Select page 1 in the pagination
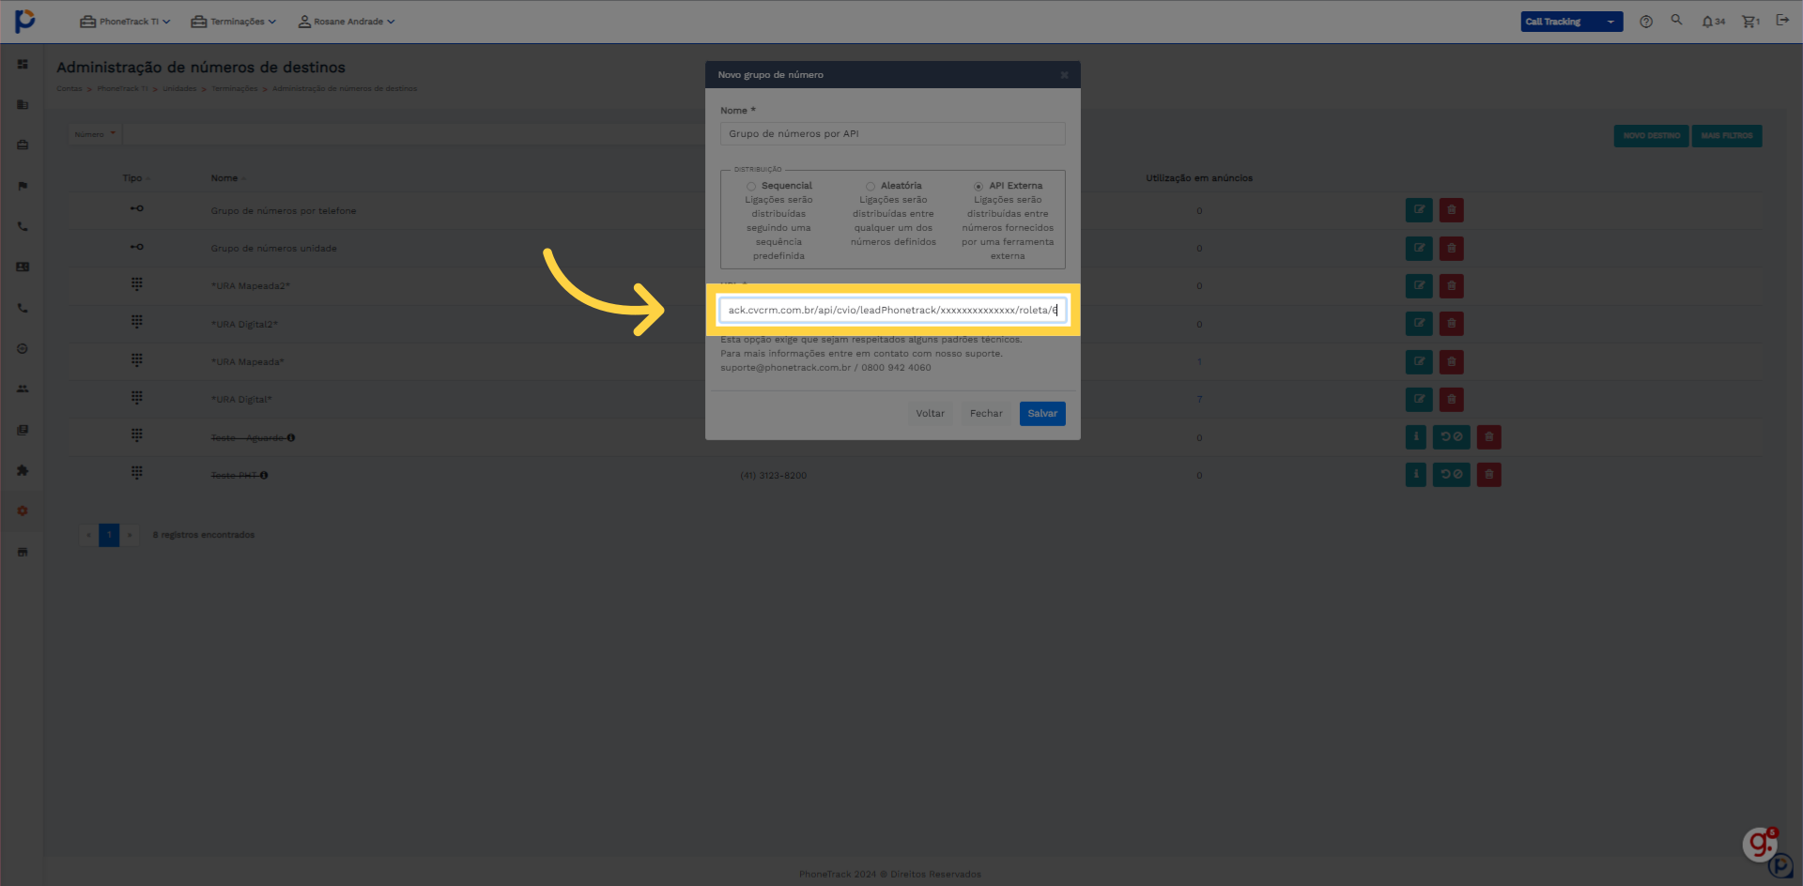Image resolution: width=1803 pixels, height=886 pixels. (x=109, y=535)
